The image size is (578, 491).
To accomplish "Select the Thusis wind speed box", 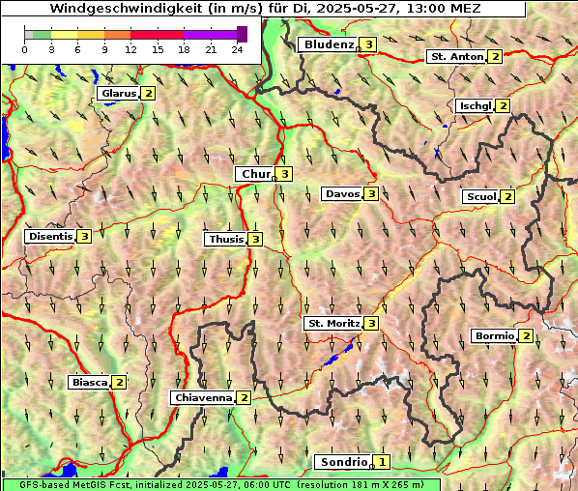I will click(x=255, y=240).
